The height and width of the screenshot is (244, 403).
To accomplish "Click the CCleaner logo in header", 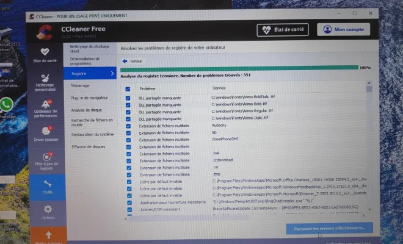I will [45, 32].
